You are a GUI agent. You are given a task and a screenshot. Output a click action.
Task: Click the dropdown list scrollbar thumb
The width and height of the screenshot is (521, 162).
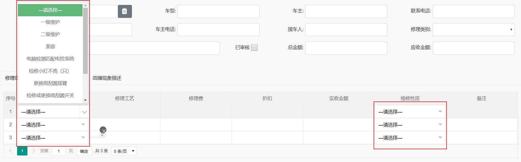(x=85, y=41)
